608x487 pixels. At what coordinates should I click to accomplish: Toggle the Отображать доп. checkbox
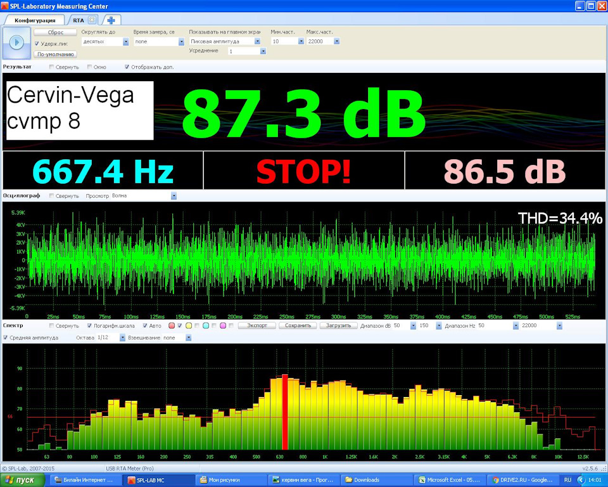point(127,67)
